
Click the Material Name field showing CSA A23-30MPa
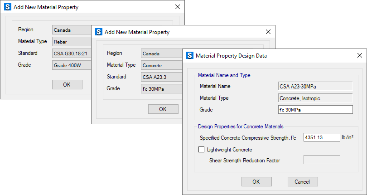pyautogui.click(x=315, y=86)
